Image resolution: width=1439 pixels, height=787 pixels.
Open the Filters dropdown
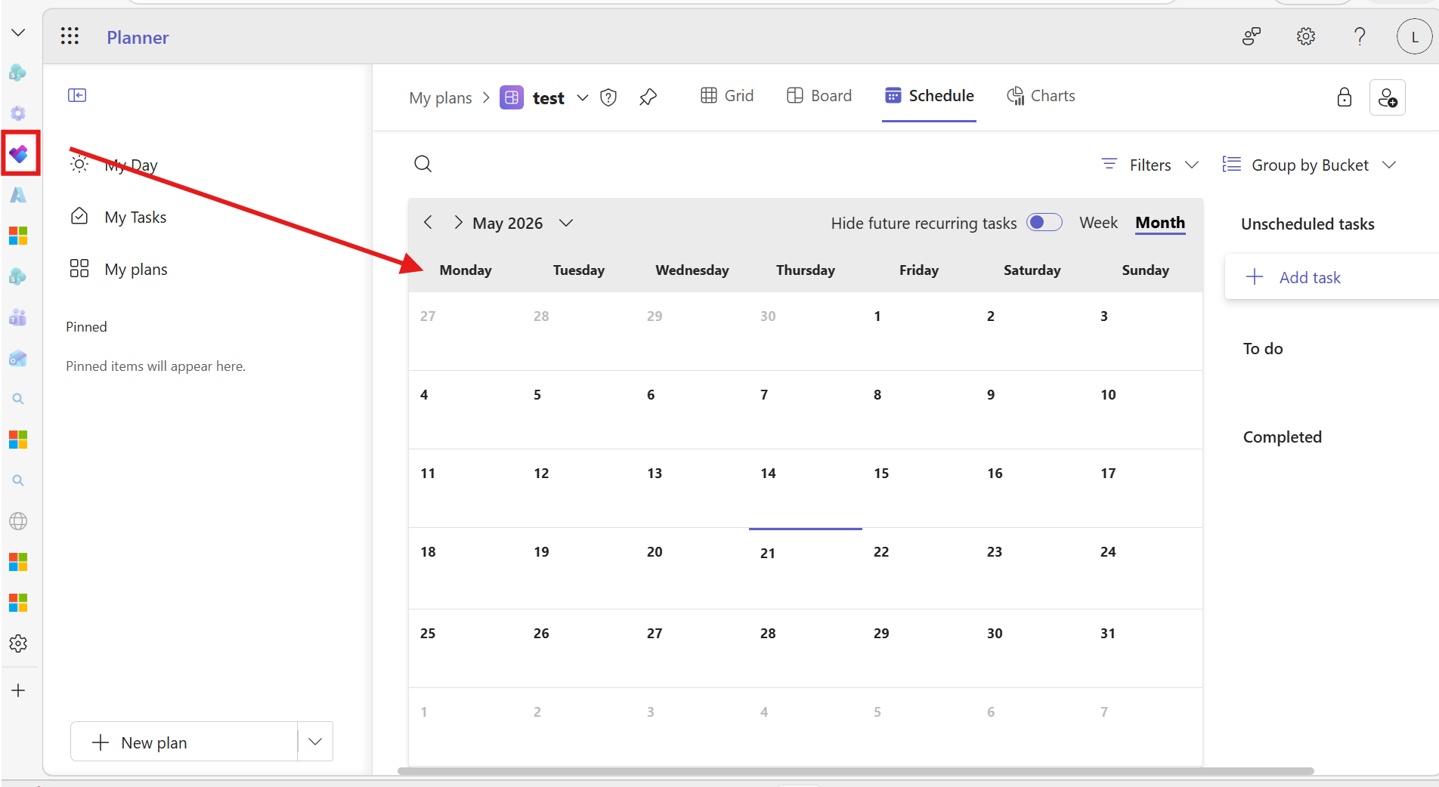click(1150, 165)
